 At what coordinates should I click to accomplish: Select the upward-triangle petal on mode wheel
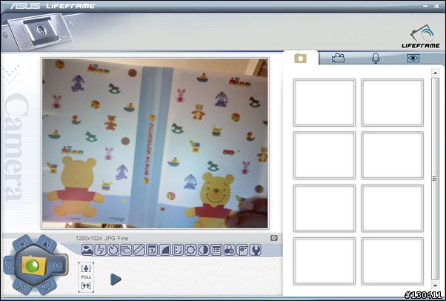(x=45, y=243)
